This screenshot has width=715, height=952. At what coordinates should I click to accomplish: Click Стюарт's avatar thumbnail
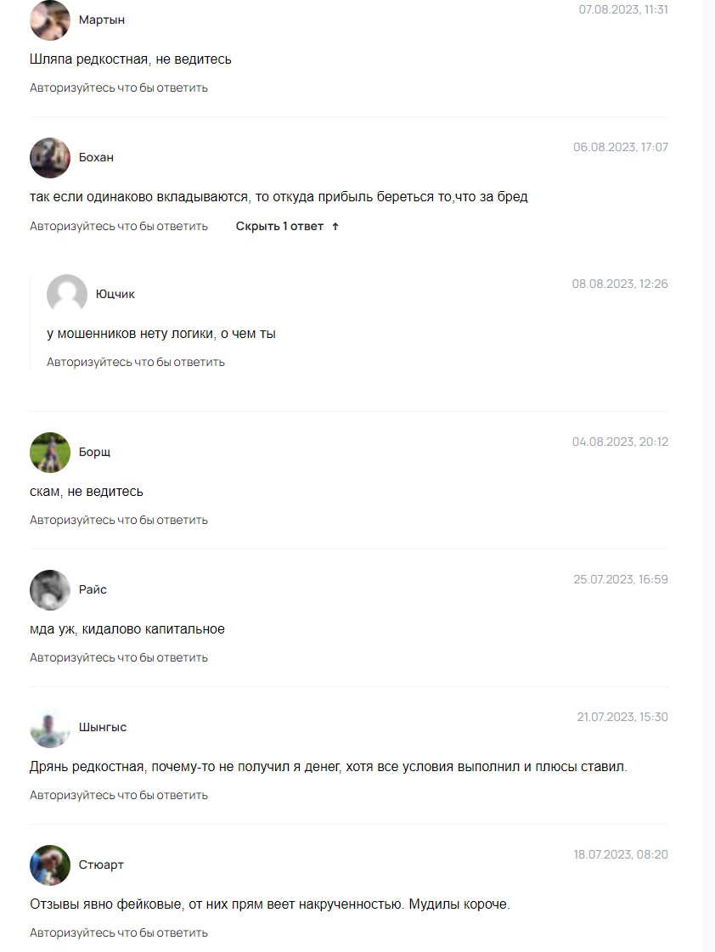point(50,865)
